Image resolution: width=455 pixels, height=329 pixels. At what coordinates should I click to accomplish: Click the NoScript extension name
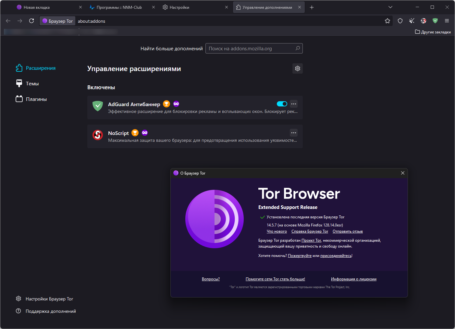click(x=118, y=133)
